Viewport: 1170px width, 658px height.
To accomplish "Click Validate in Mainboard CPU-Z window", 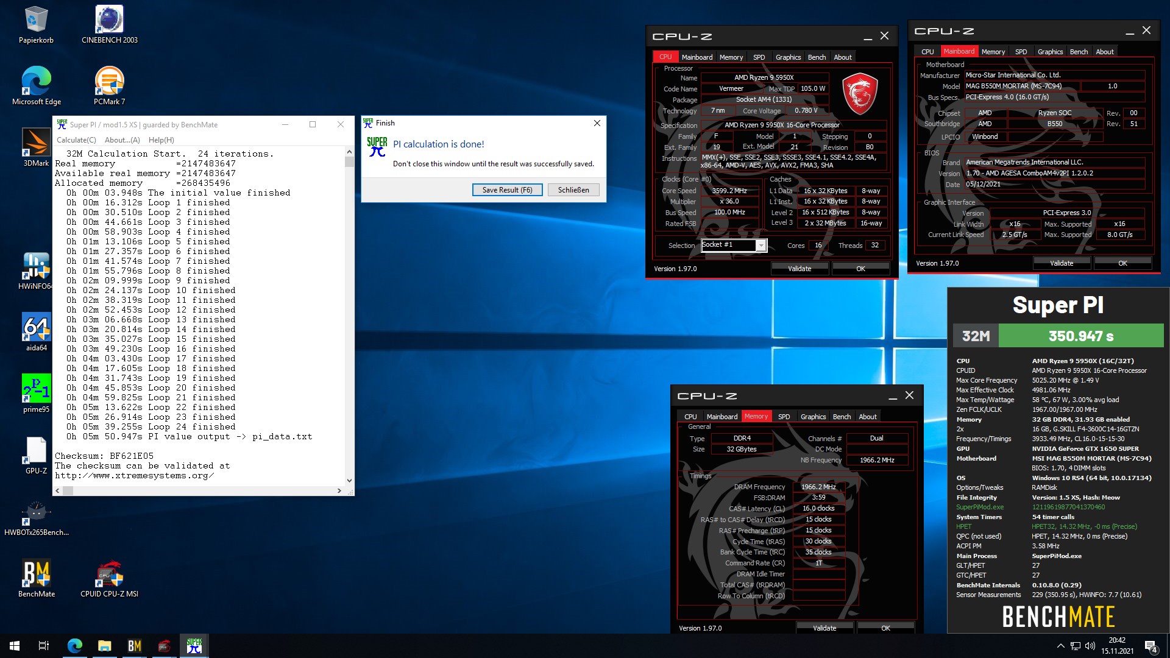I will pyautogui.click(x=1062, y=263).
